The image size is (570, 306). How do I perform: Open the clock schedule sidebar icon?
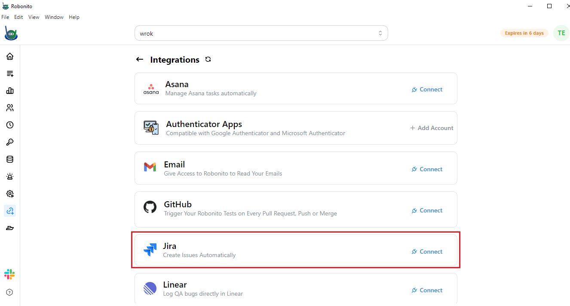[9, 125]
